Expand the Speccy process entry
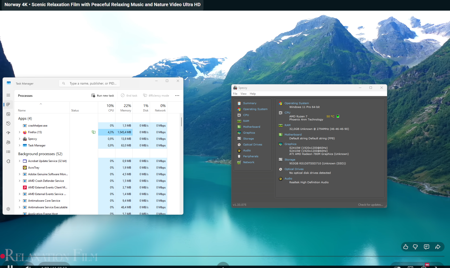The image size is (450, 268). [x=19, y=139]
